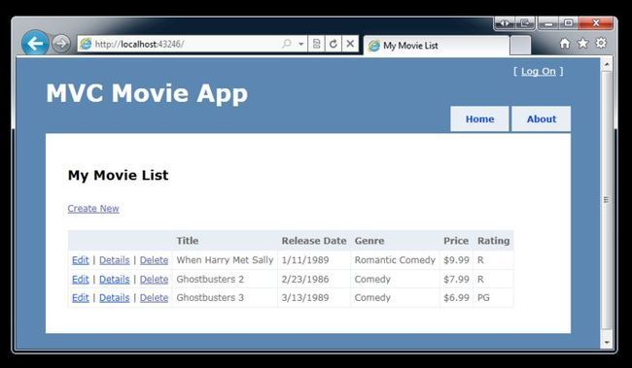Delete the Ghostbusters 3 row
Viewport: 632px width, 368px height.
(154, 297)
